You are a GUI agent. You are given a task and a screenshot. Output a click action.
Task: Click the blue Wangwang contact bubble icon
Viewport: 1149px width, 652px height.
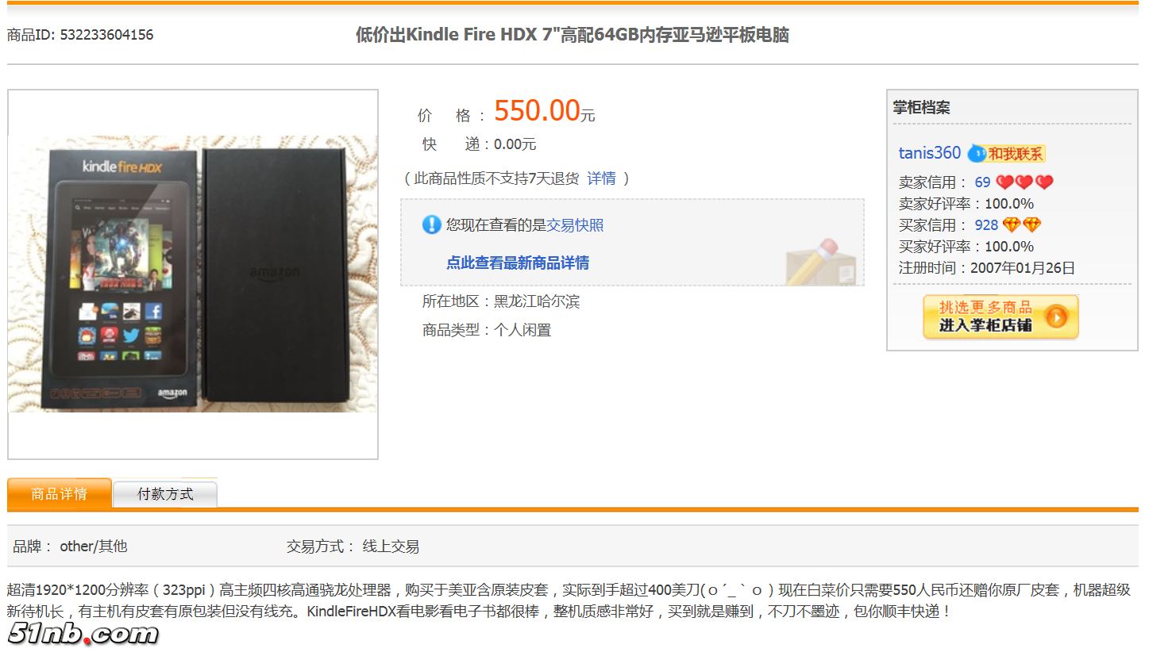(976, 154)
